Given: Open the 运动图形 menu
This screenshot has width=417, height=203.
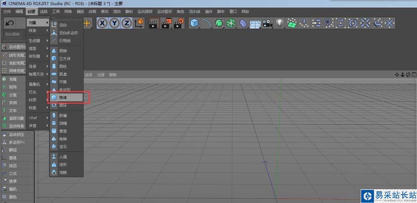Looking at the screenshot, I should (x=165, y=12).
